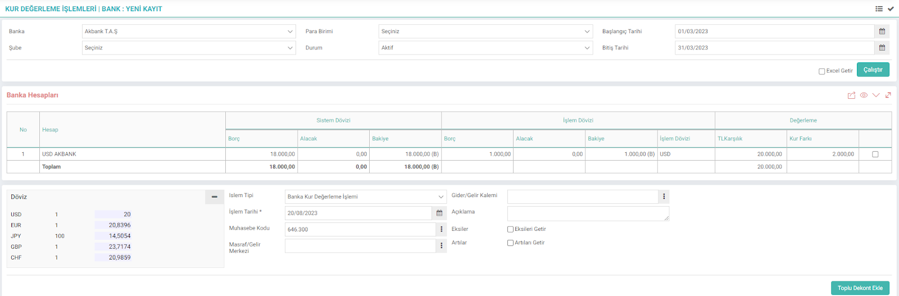Click the JPY exchange rate value 14,5054
The image size is (899, 296).
point(113,236)
